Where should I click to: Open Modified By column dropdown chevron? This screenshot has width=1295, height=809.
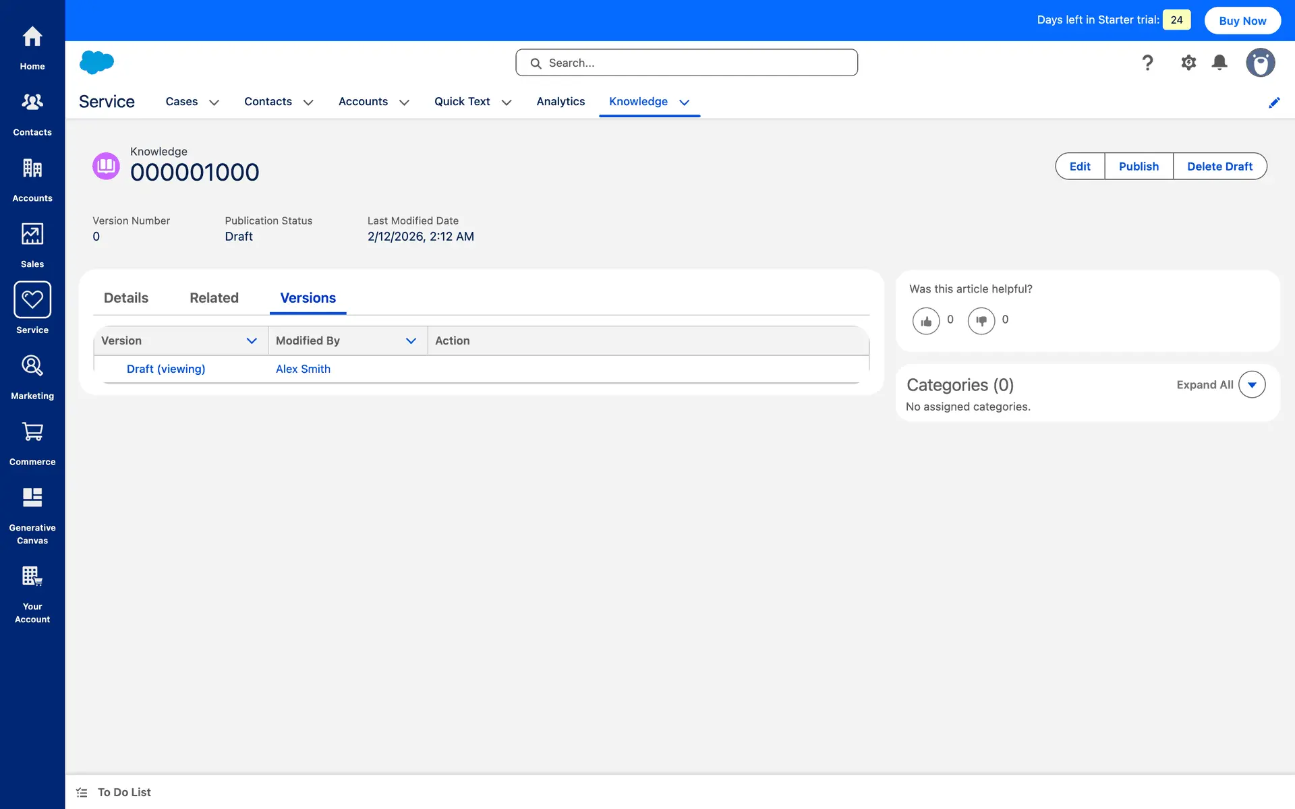point(411,341)
